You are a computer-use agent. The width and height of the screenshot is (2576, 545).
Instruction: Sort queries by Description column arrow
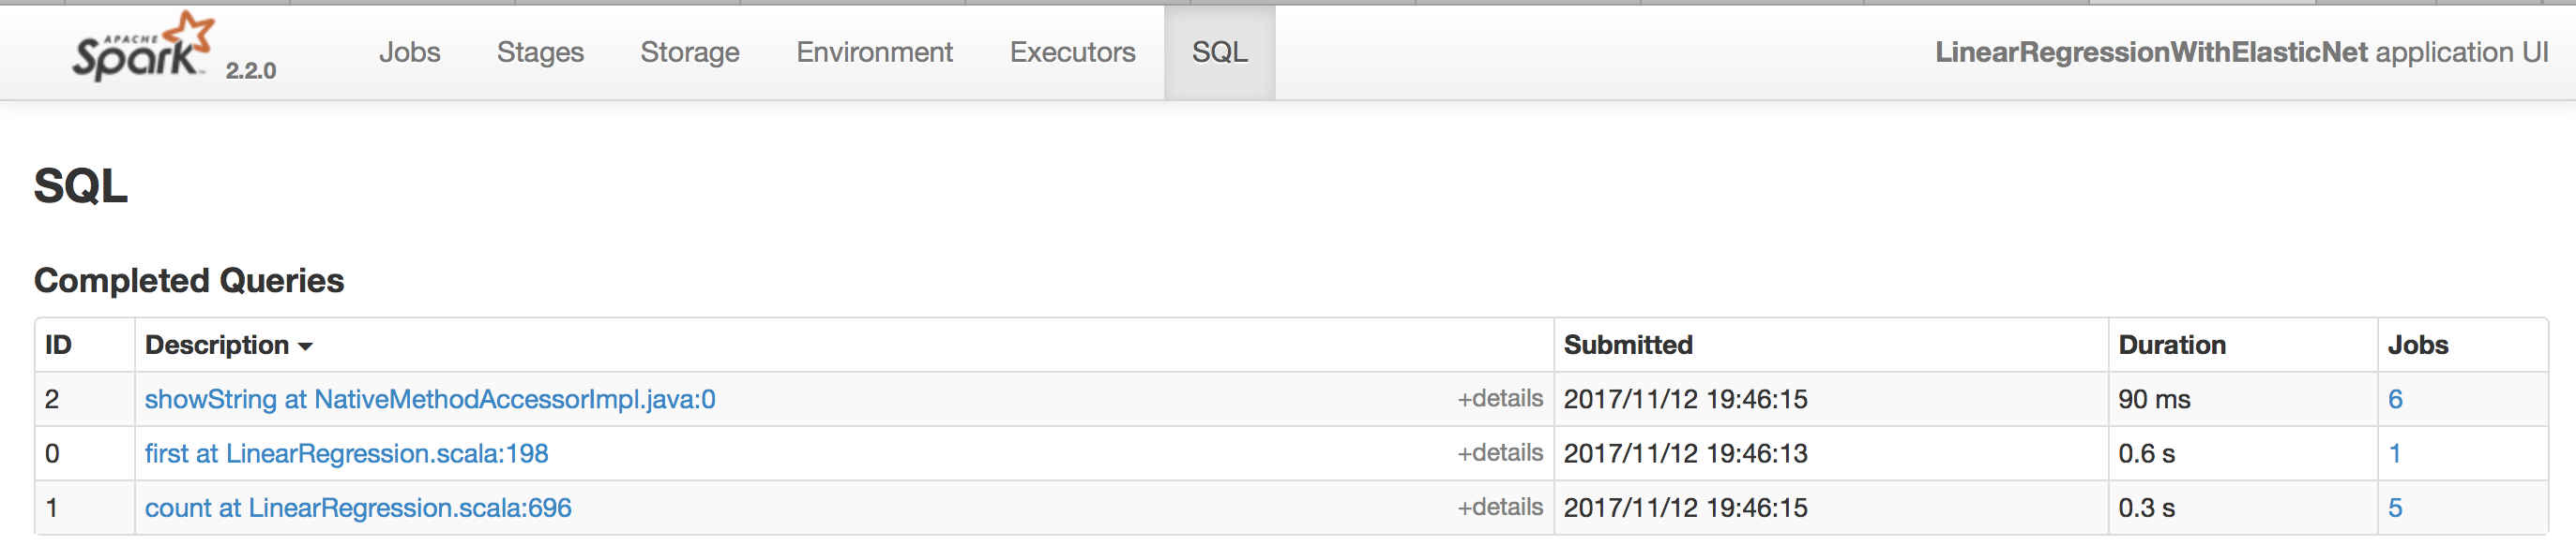coord(306,346)
